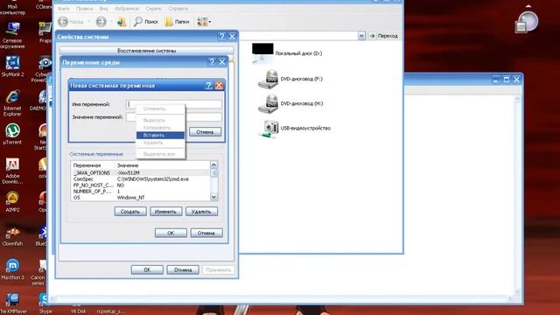Open the Справка menu in Explorer

click(178, 8)
